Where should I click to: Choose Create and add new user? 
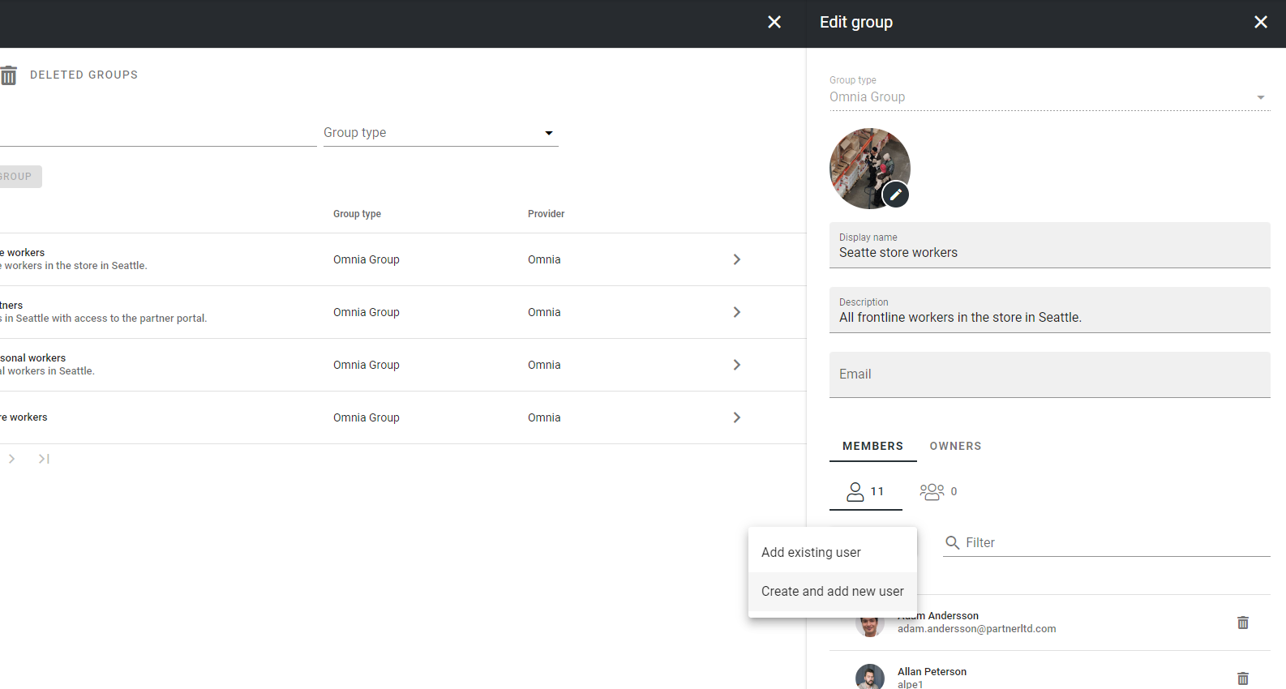click(x=833, y=592)
